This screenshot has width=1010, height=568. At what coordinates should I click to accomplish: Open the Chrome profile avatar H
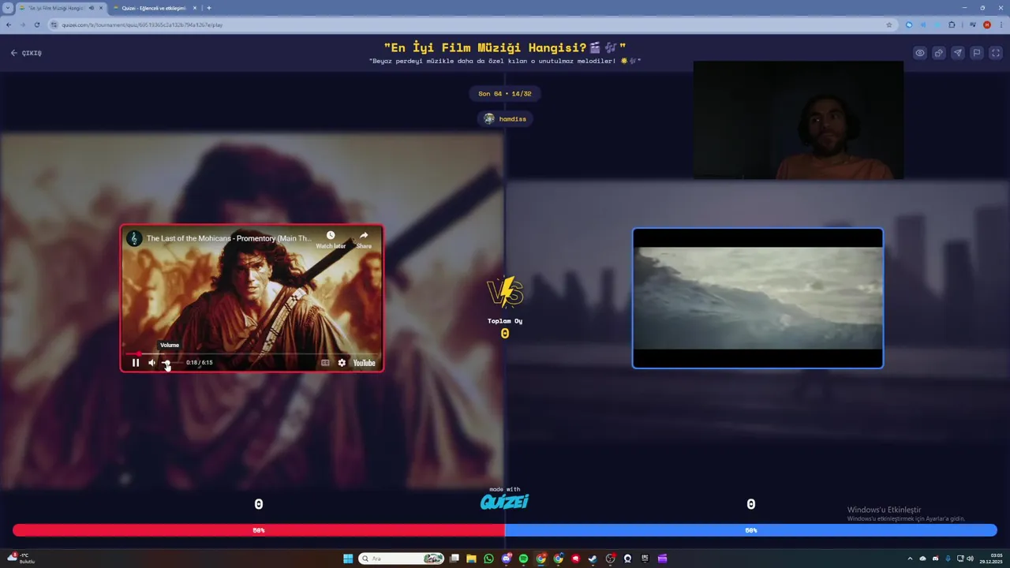pos(987,24)
